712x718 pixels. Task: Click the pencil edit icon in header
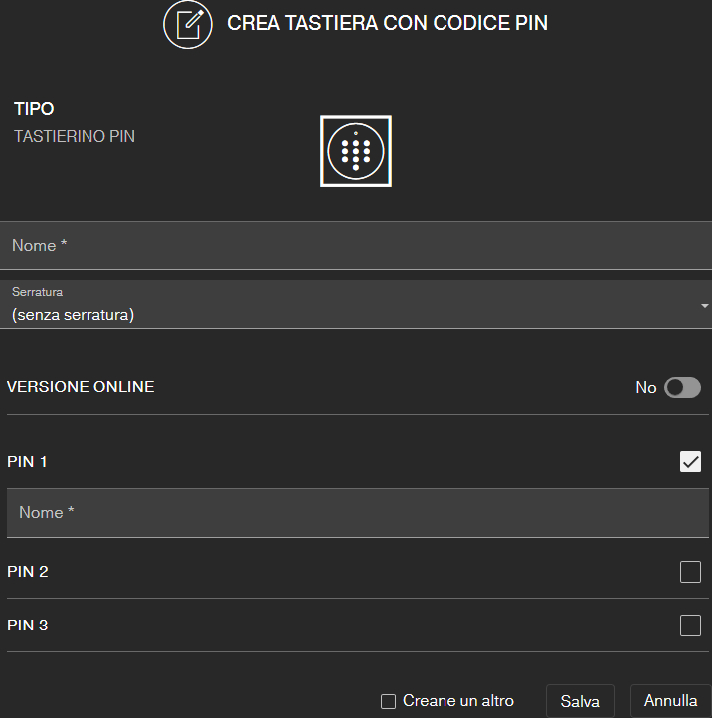pos(188,23)
